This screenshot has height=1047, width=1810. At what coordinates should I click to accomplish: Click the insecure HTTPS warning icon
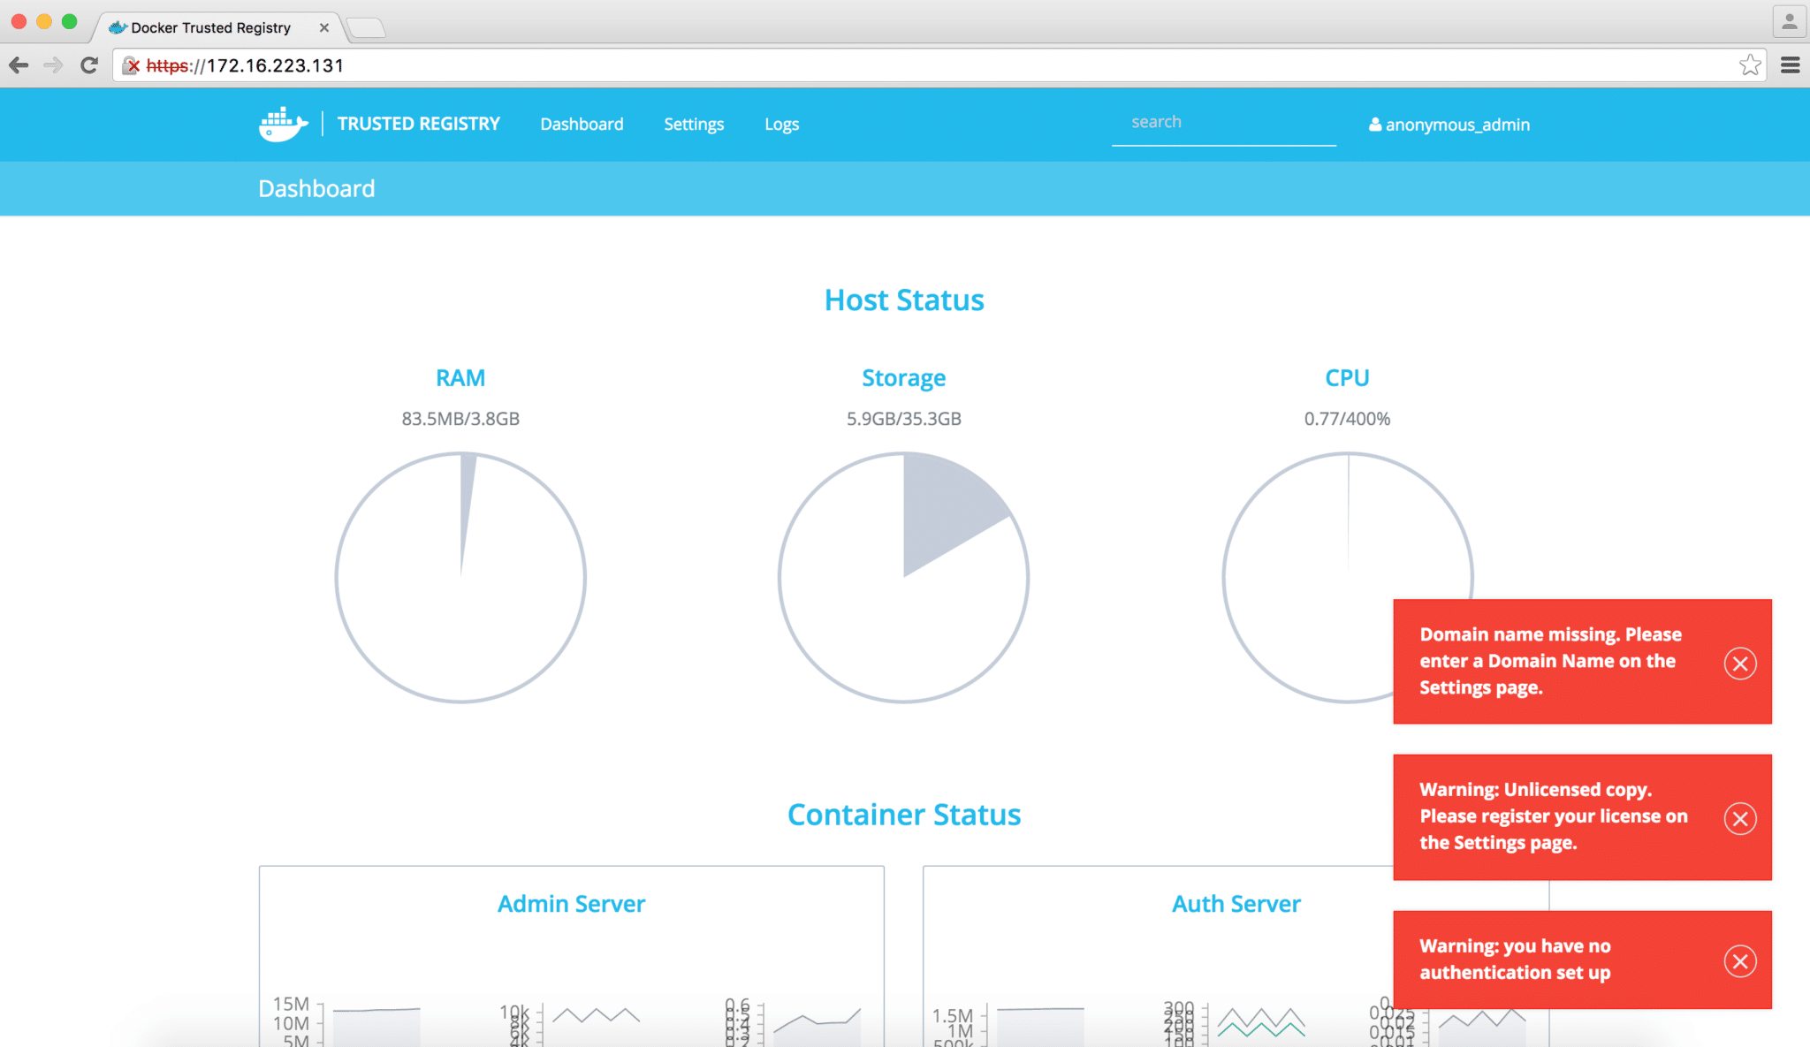click(131, 65)
